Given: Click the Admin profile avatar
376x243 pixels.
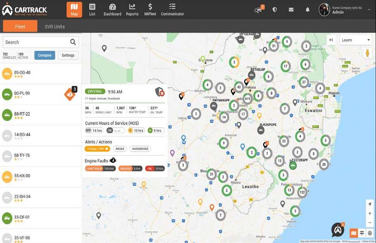Looking at the screenshot, I should [x=324, y=10].
